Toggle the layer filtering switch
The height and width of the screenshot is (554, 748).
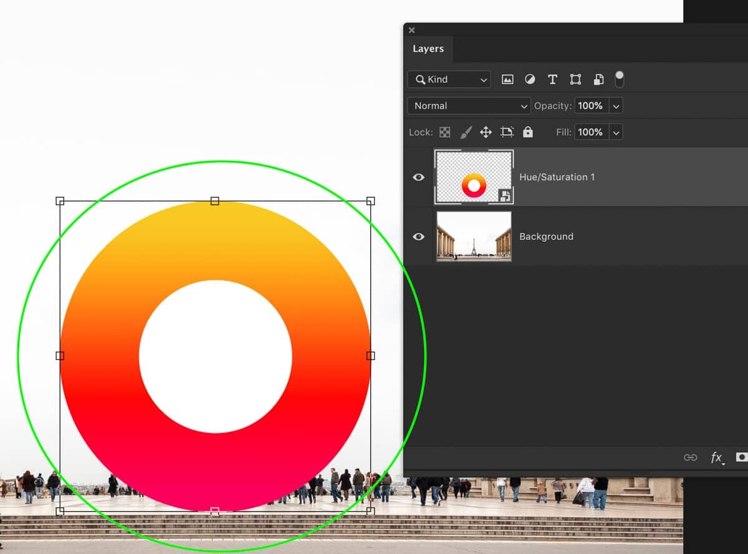tap(619, 79)
